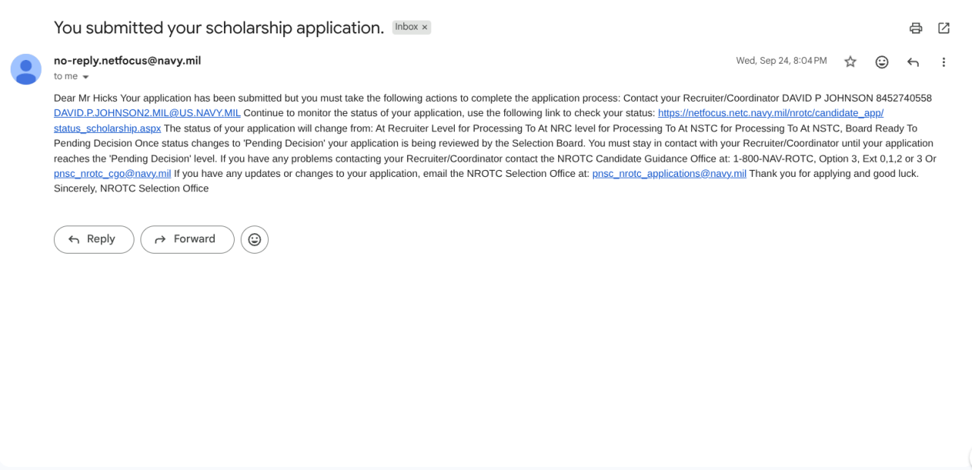Screen dimensions: 972x470
Task: Add an emoji reaction from the header
Action: click(882, 62)
